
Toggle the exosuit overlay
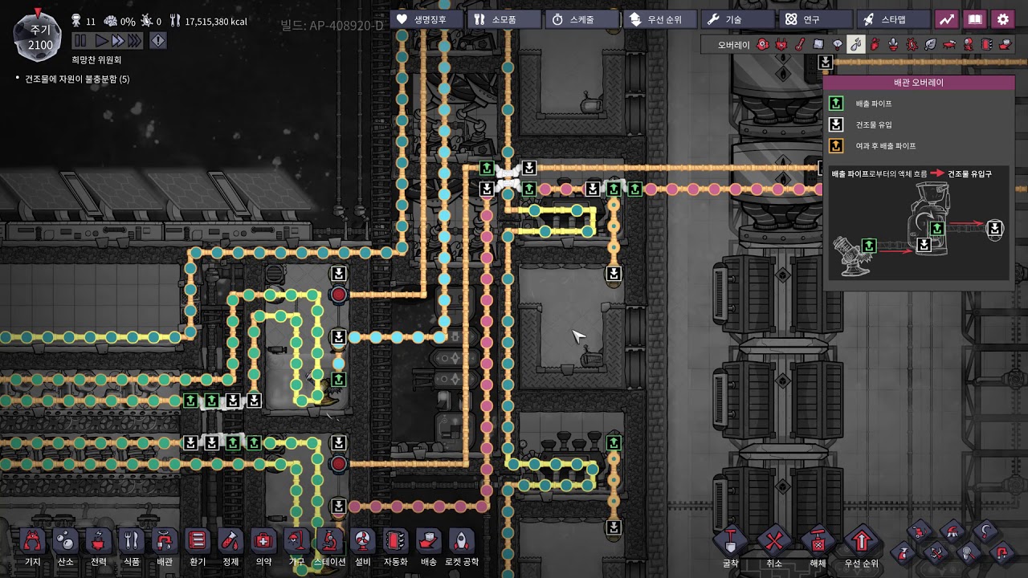[x=968, y=44]
